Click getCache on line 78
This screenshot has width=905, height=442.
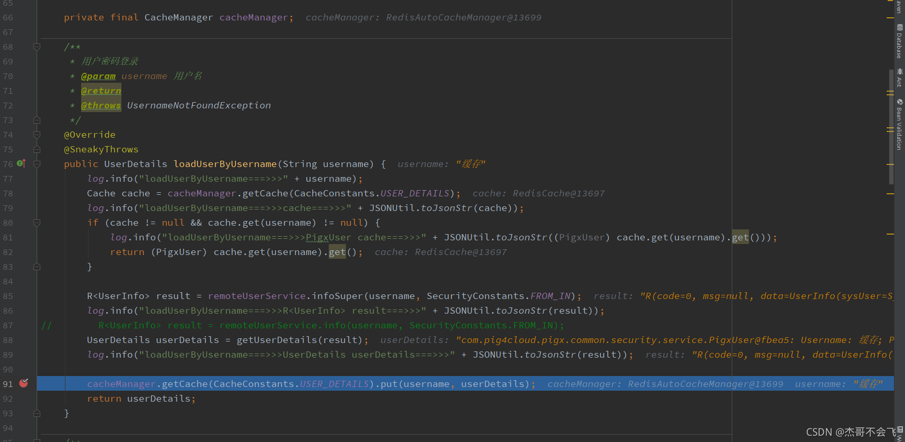(265, 193)
